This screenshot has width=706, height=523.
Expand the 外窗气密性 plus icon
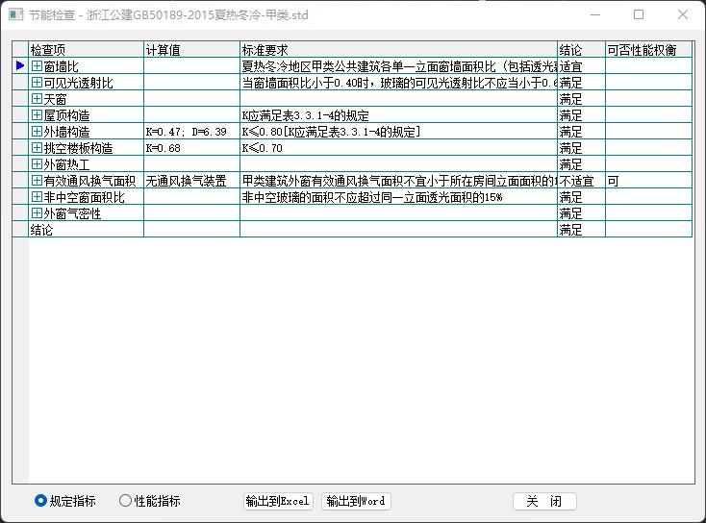point(37,213)
